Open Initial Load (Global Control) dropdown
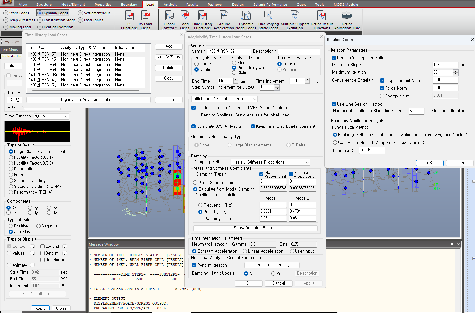The height and width of the screenshot is (313, 475). click(224, 99)
